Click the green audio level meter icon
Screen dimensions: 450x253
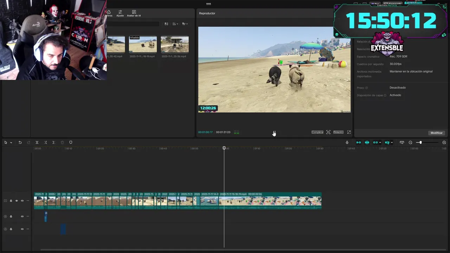click(237, 132)
